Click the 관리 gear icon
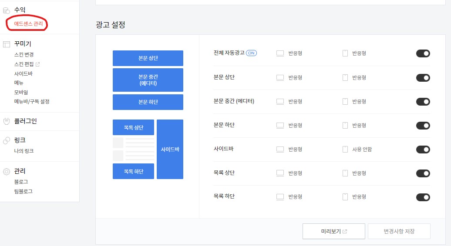This screenshot has height=246, width=451. click(x=7, y=172)
